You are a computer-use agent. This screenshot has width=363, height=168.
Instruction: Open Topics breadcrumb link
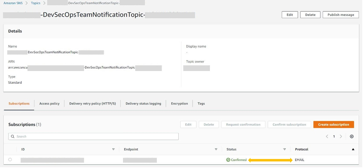click(35, 3)
